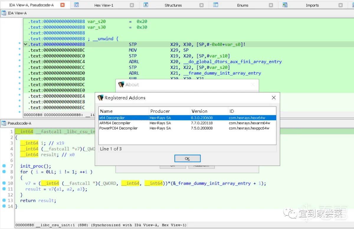The height and width of the screenshot is (229, 354).
Task: Sort addons by the Name column header
Action: (106, 111)
